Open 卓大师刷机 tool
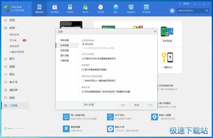This screenshot has width=213, height=138. coord(167,105)
